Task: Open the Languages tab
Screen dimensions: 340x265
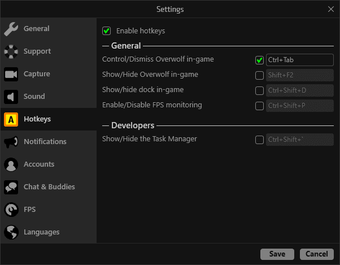Action: pos(49,232)
